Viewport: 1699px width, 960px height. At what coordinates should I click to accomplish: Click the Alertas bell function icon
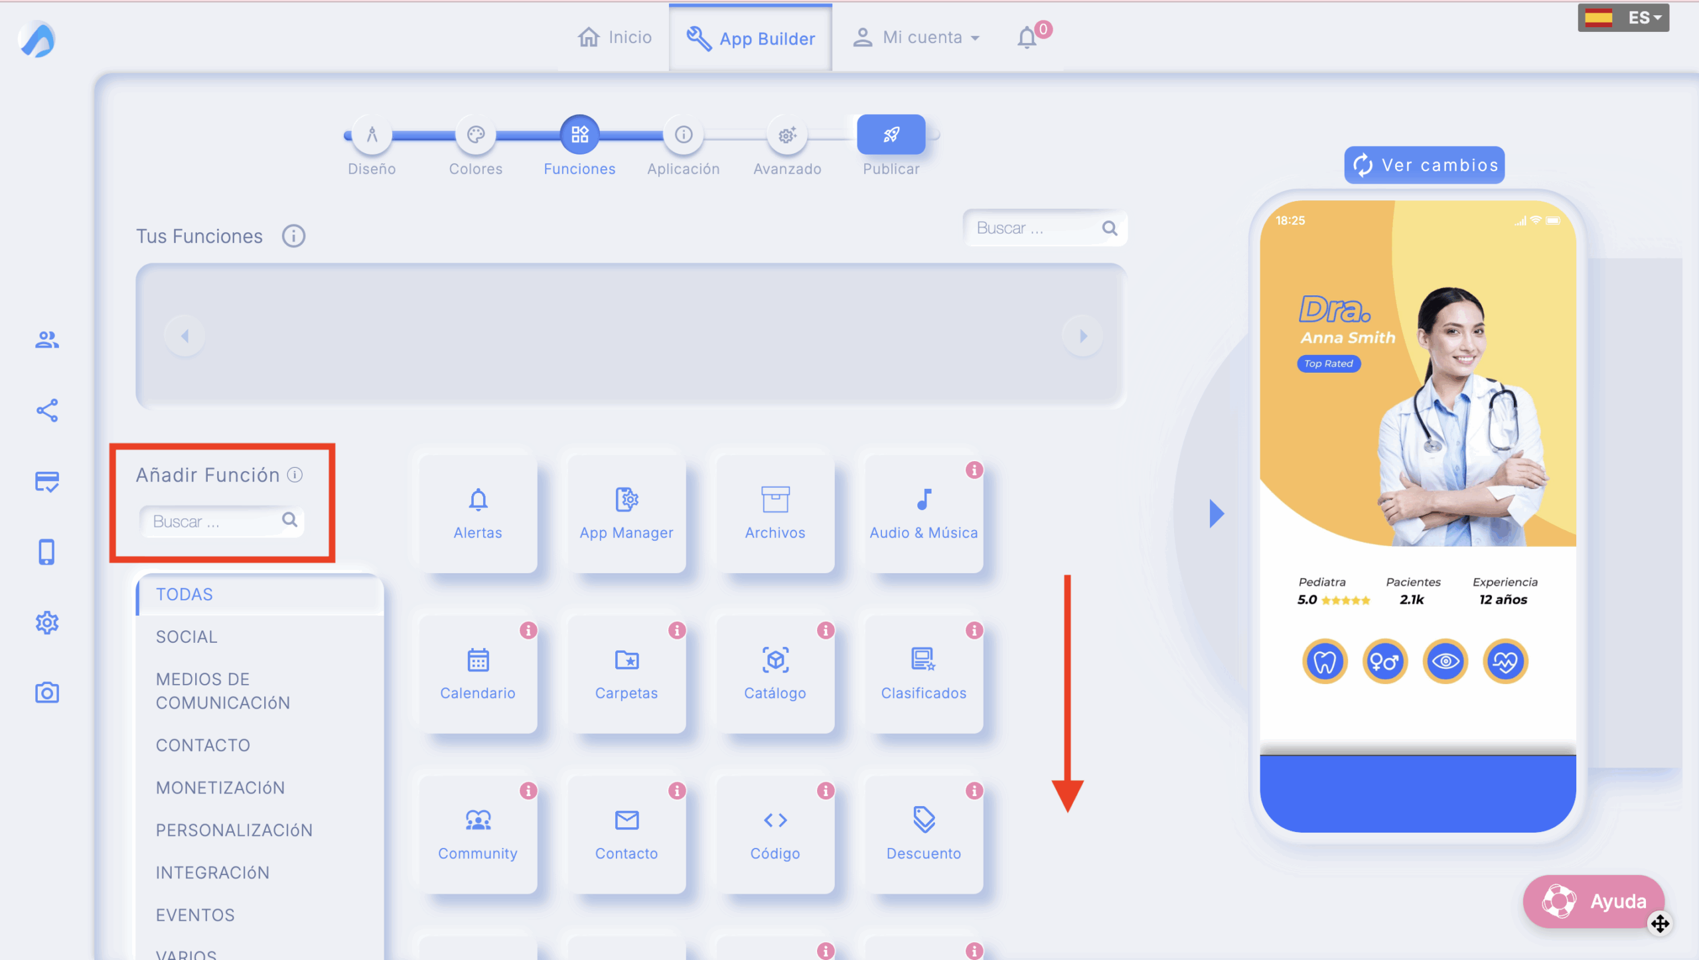click(478, 500)
